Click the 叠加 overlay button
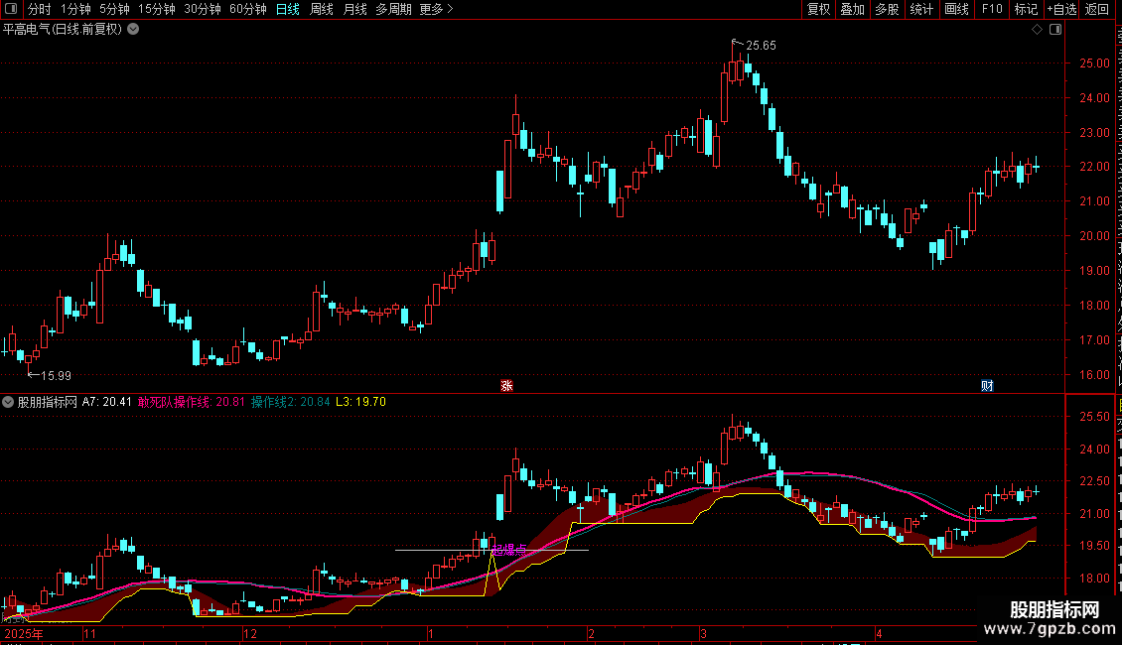This screenshot has height=645, width=1122. pyautogui.click(x=852, y=9)
